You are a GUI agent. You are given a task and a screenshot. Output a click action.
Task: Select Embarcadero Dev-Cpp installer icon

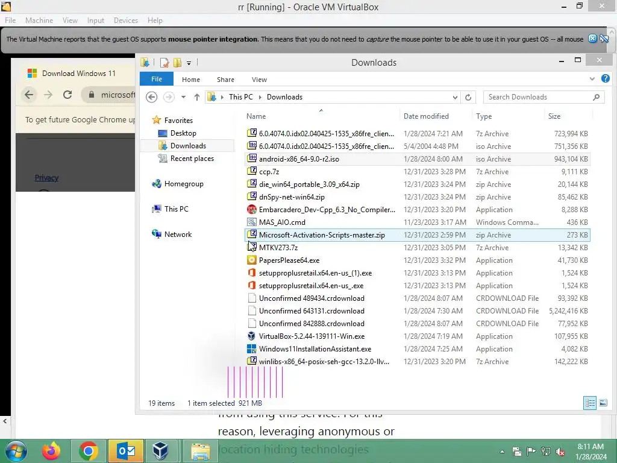click(x=252, y=209)
